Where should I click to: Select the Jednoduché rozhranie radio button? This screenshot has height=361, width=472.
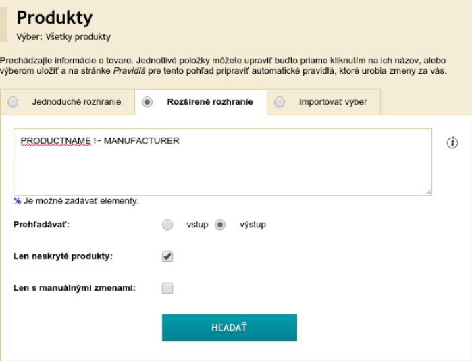13,102
